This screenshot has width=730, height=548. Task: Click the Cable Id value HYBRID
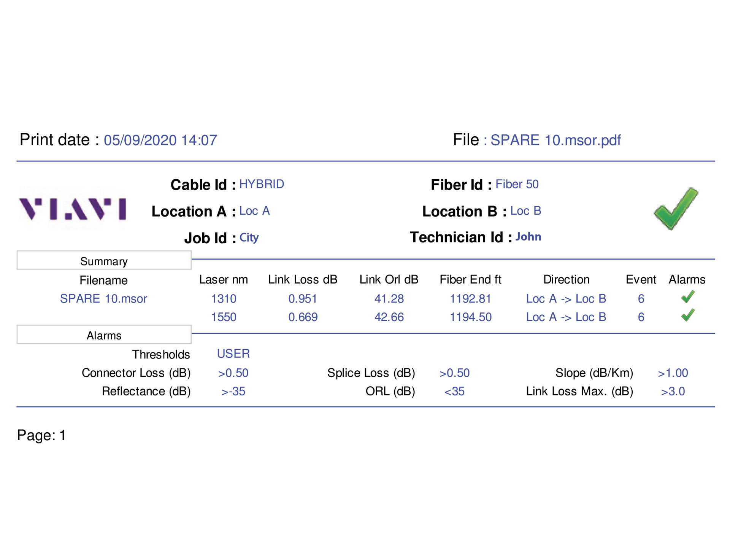click(x=262, y=184)
